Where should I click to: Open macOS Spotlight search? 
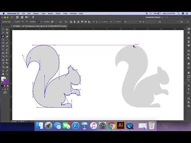179,14
